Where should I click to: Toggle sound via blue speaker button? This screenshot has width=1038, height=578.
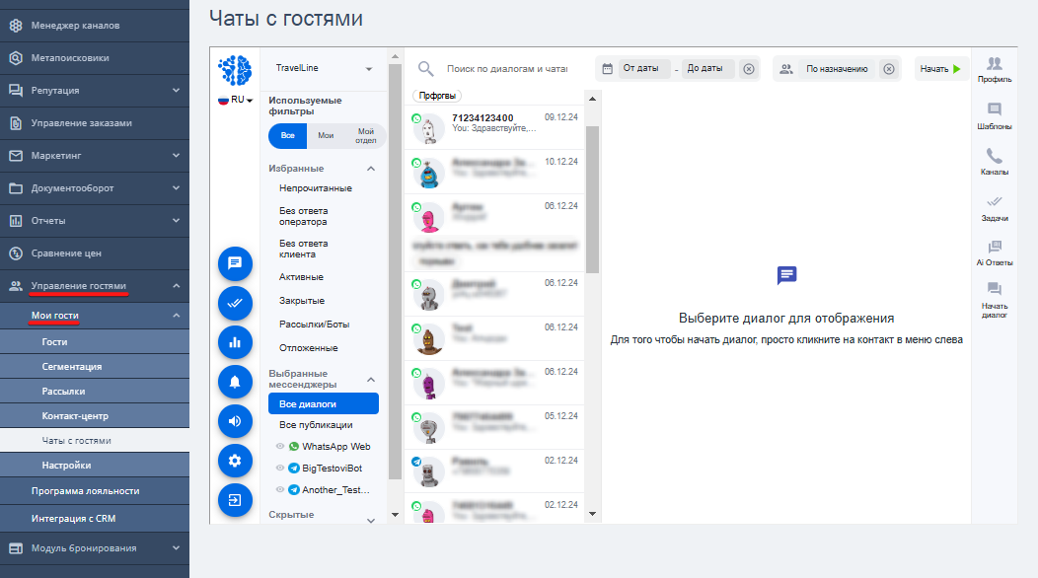235,421
